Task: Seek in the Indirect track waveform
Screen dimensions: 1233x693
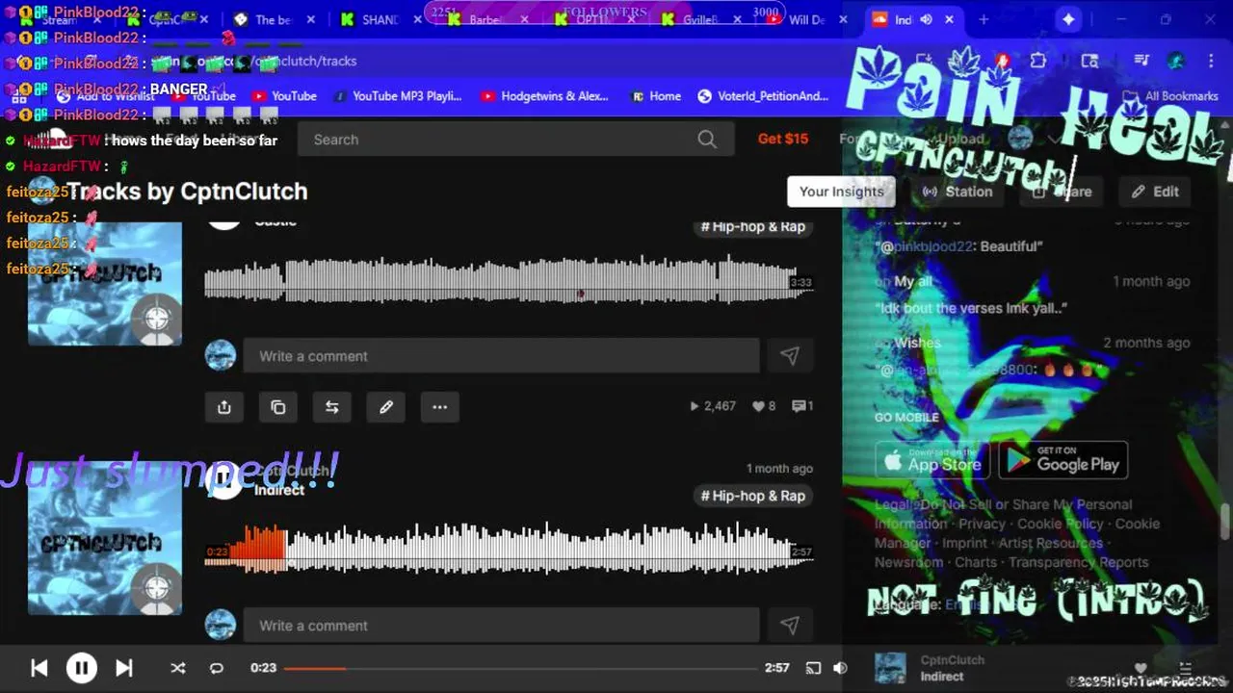Action: pyautogui.click(x=508, y=550)
